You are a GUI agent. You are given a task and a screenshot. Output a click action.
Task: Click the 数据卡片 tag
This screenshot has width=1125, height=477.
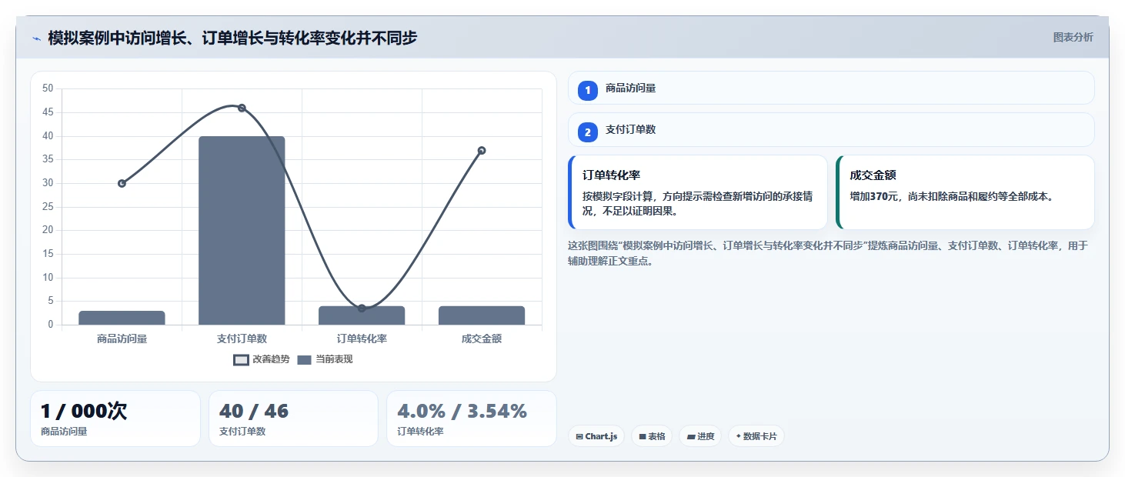pos(756,436)
